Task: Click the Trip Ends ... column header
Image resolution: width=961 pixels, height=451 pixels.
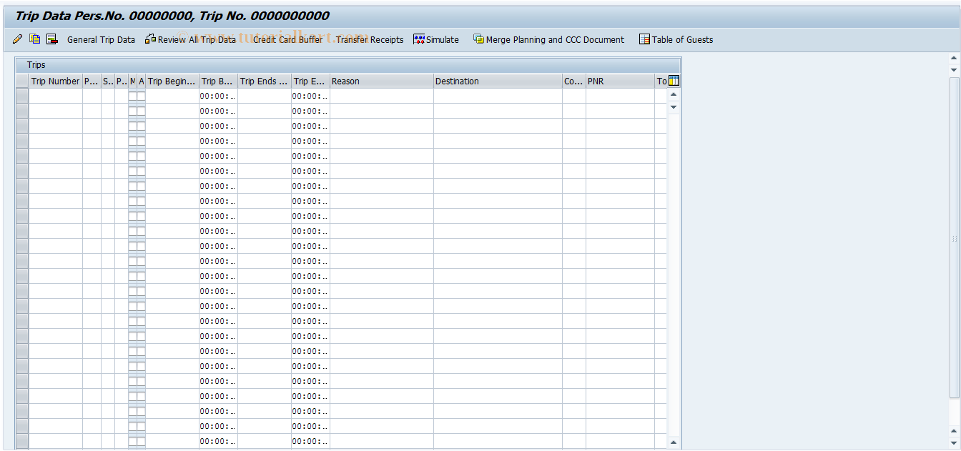Action: [x=265, y=81]
